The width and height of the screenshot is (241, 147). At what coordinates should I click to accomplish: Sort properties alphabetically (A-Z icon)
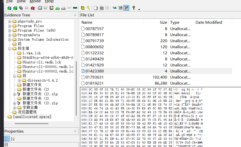[13, 139]
